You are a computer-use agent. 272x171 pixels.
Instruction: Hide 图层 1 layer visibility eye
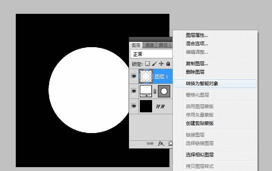click(134, 76)
